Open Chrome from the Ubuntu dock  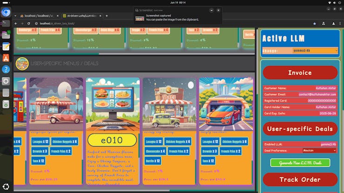pos(6,12)
